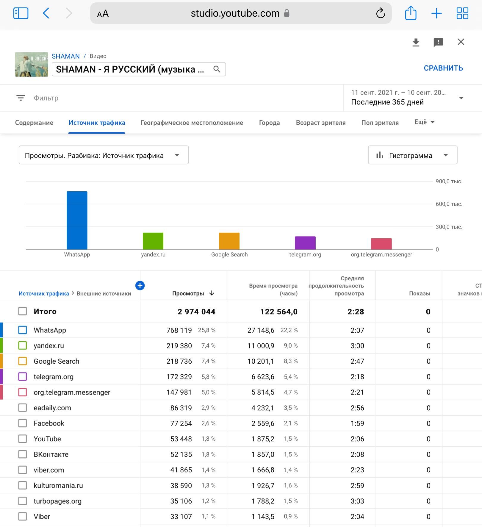Image resolution: width=482 pixels, height=527 pixels.
Task: Check the turbopages.org row checkbox
Action: click(x=23, y=501)
